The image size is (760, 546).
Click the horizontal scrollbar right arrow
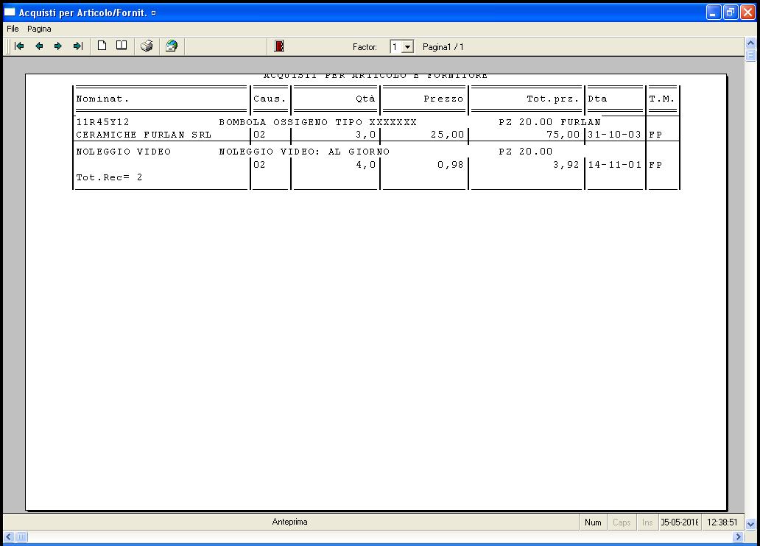pos(738,536)
